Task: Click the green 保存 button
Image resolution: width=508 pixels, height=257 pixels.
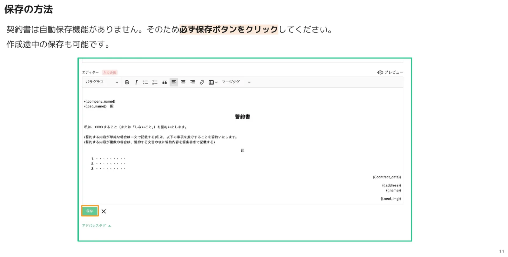Action: [90, 211]
